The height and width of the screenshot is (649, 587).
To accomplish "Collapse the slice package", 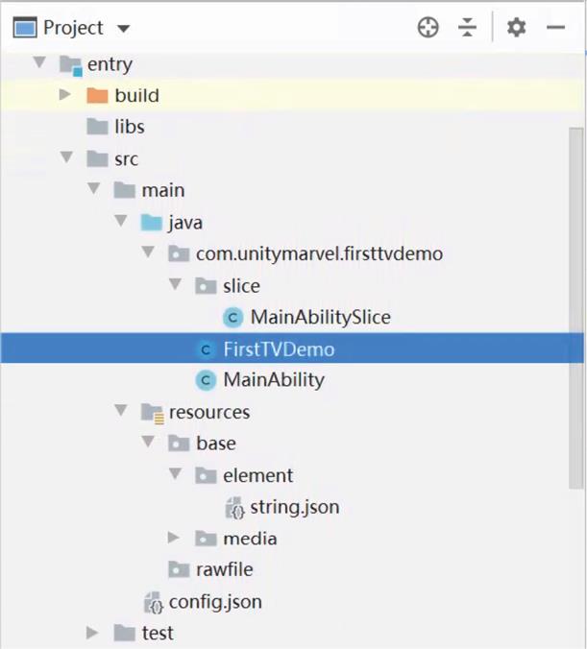I will 174,285.
